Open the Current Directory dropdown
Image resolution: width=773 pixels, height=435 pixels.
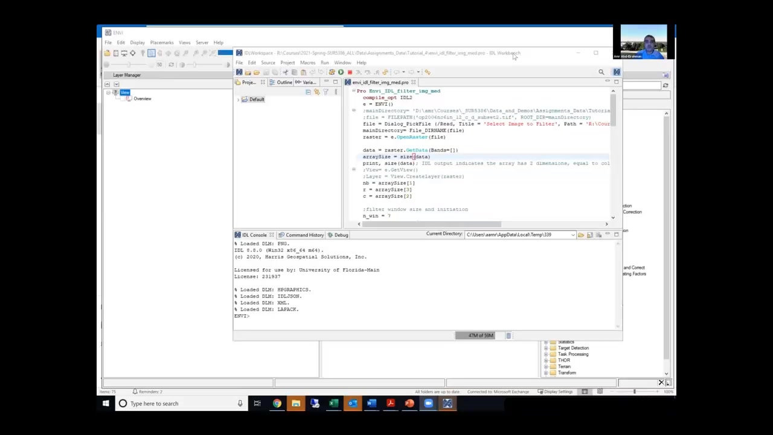point(573,235)
